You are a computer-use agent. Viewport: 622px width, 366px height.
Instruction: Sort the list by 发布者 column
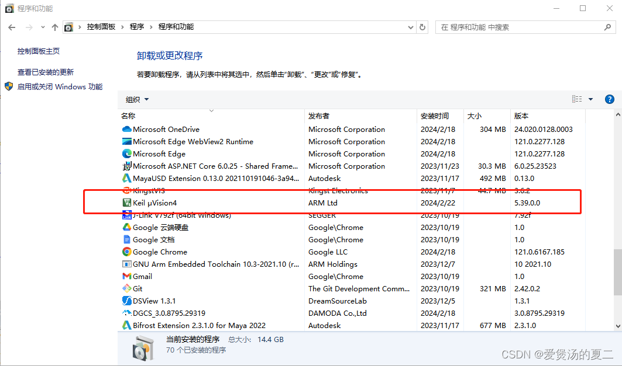(360, 116)
